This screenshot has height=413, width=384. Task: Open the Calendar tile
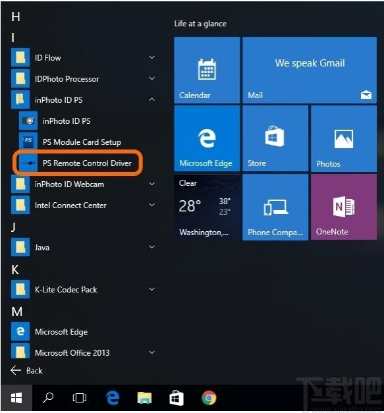tap(207, 70)
